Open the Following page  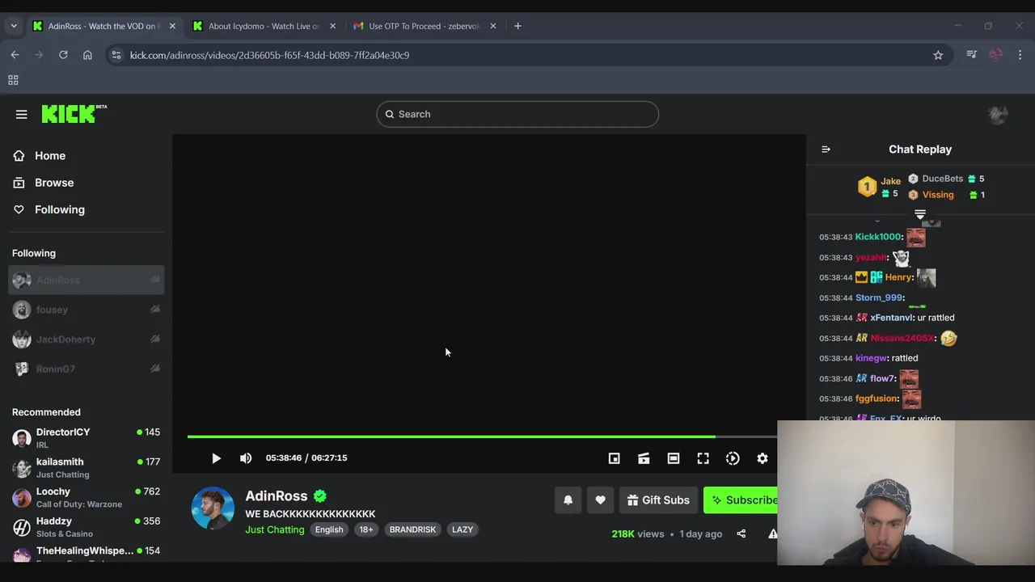tap(59, 209)
